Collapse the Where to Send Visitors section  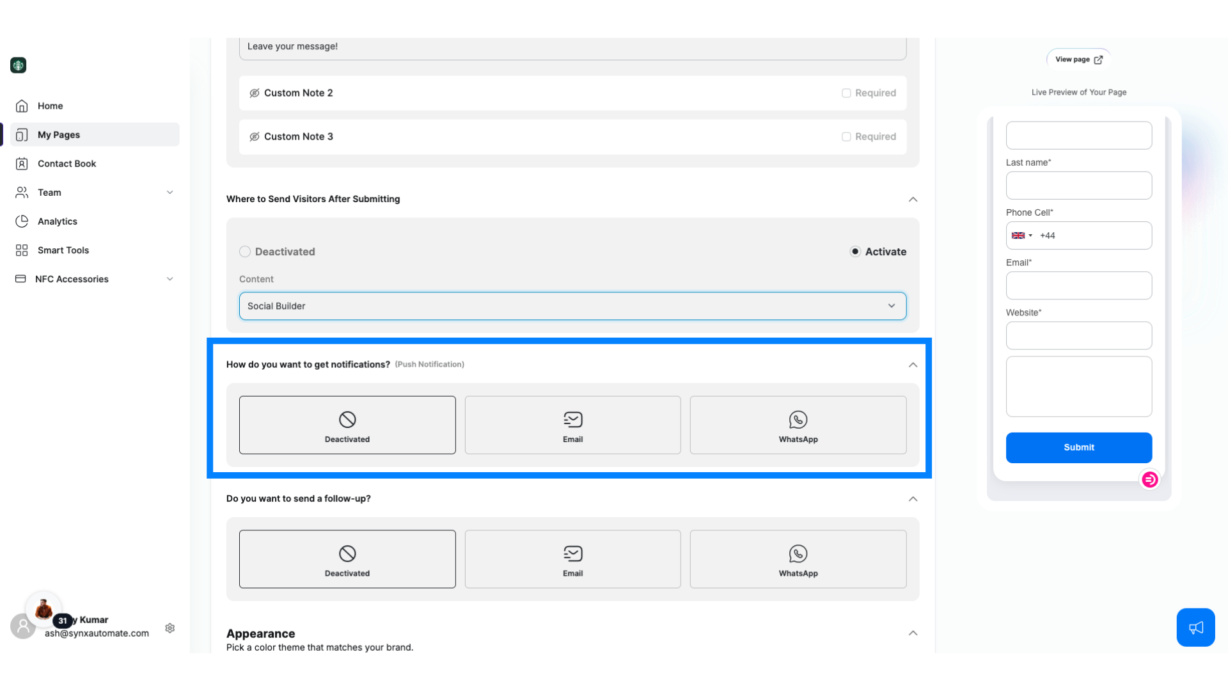point(913,198)
